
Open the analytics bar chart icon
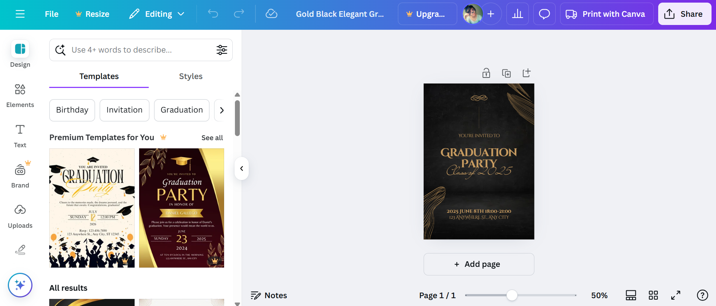(x=518, y=14)
